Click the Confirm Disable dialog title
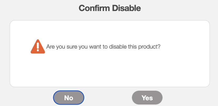 coord(110,8)
